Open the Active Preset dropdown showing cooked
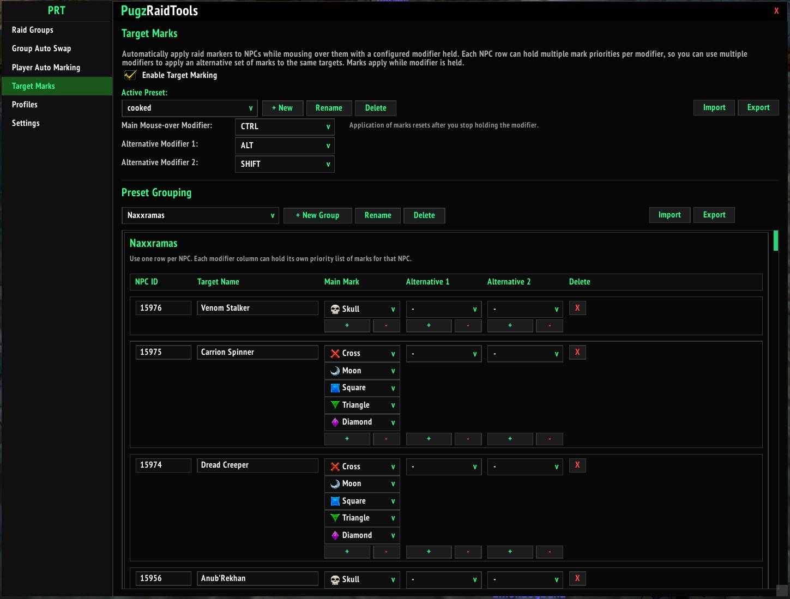The width and height of the screenshot is (790, 599). point(189,108)
